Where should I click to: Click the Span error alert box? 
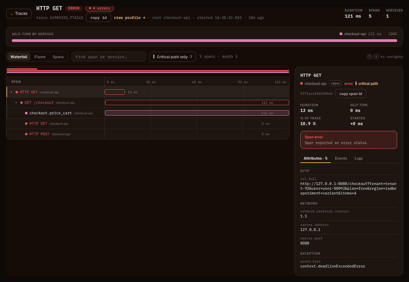click(x=349, y=140)
